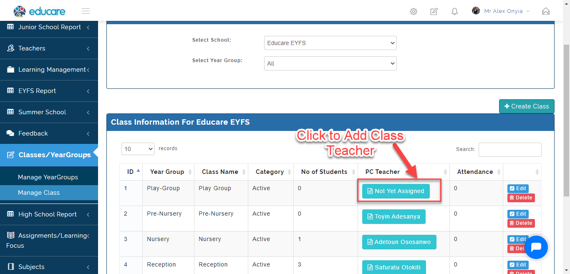Click the Learning Management folder icon
The width and height of the screenshot is (570, 274).
pos(10,70)
